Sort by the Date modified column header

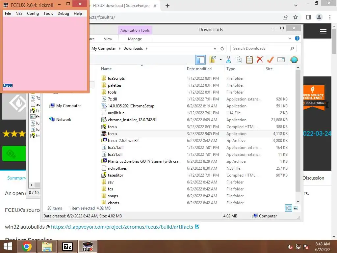point(199,69)
